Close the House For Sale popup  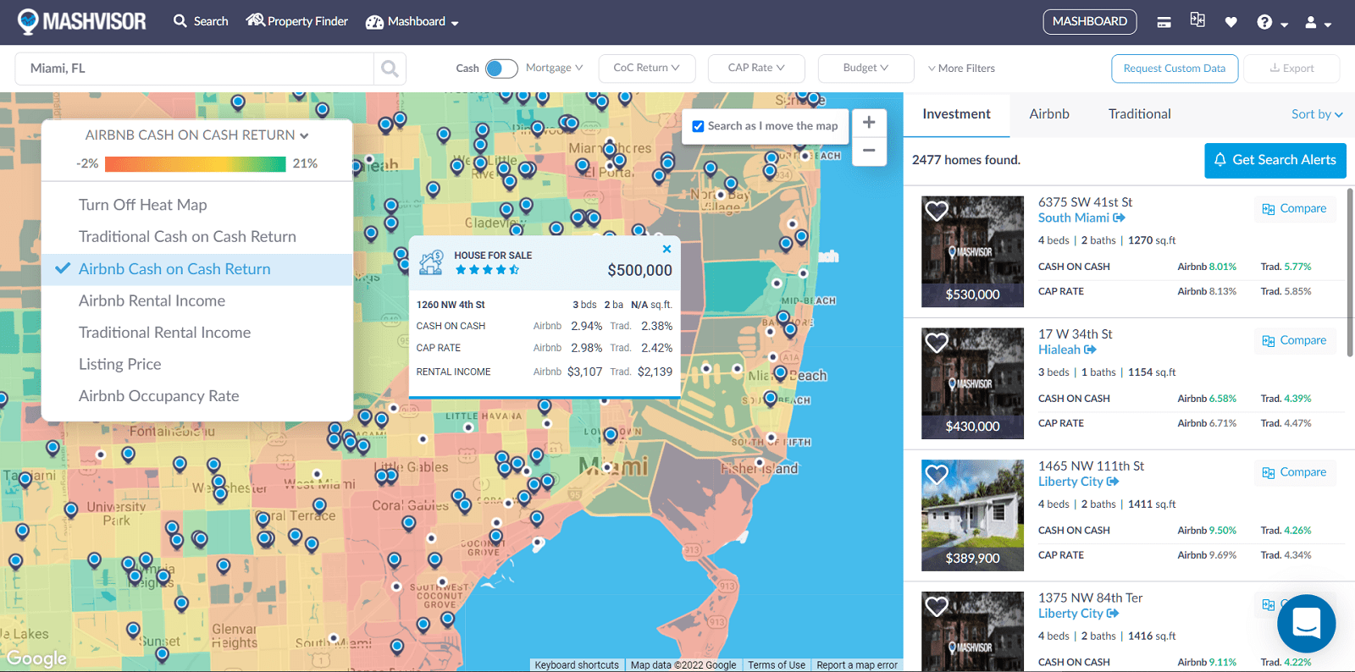(666, 249)
